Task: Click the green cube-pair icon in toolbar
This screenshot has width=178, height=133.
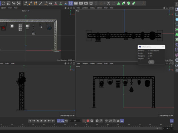Action: click(x=123, y=3)
